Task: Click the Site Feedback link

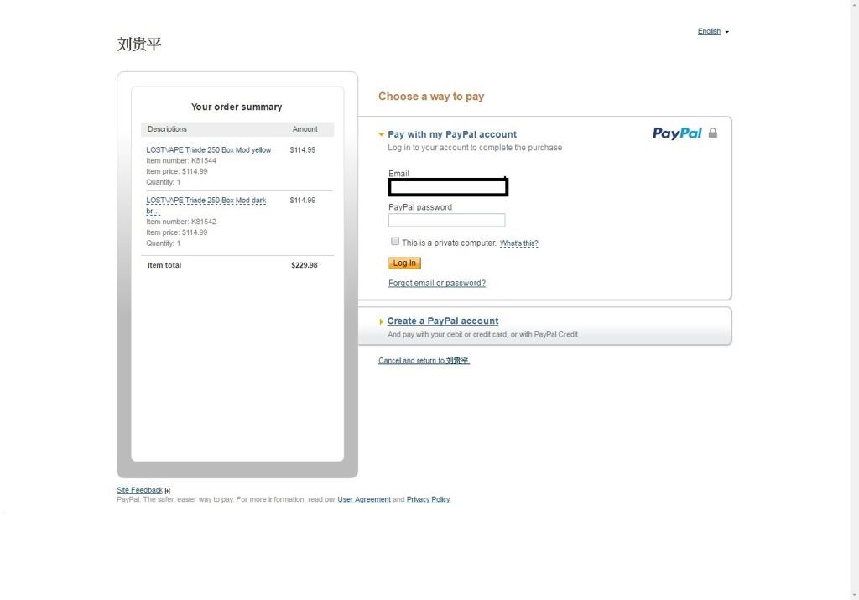Action: point(140,490)
